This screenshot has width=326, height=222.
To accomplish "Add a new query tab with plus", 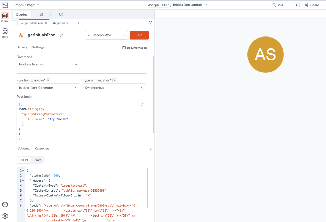I will pos(79,23).
